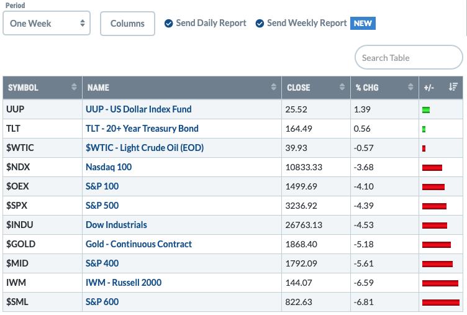Click the descending sort icon in +/- column
Screen dimensions: 467x315
pos(453,87)
